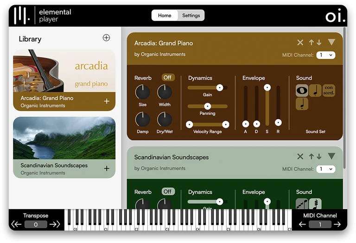Click 'by Organic Instruments' under Arcadia title
The width and height of the screenshot is (356, 243).
click(159, 54)
